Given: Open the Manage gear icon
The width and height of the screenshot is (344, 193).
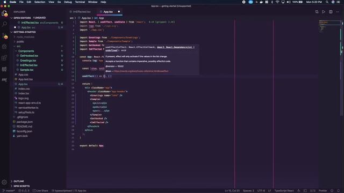Looking at the screenshot, I should pos(4,182).
